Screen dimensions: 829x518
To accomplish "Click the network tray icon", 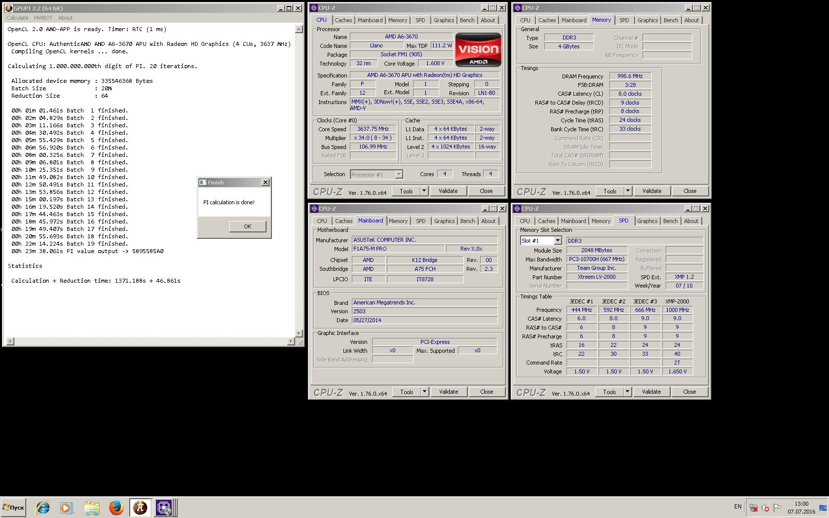I will (x=754, y=508).
